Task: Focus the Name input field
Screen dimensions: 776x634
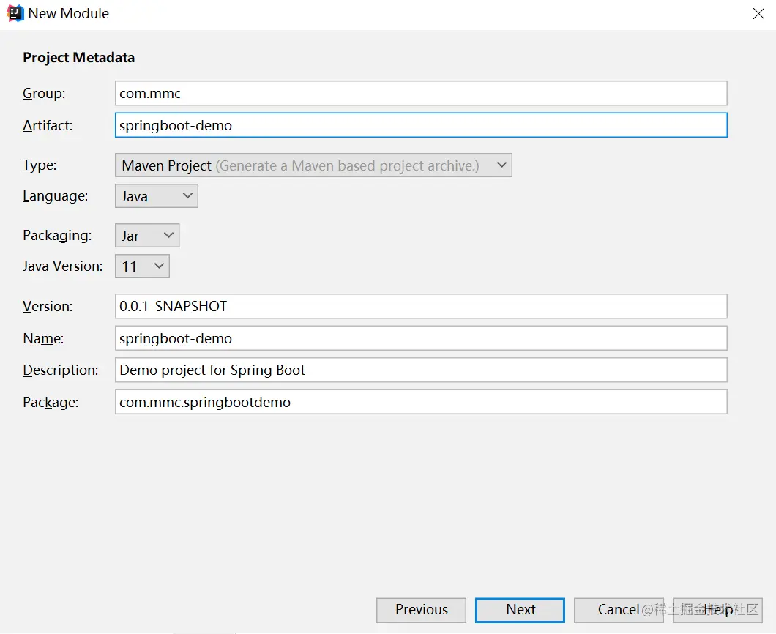Action: pyautogui.click(x=421, y=338)
